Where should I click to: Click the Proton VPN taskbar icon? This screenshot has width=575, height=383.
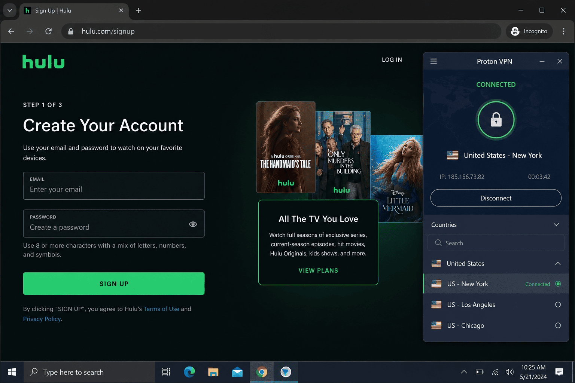[286, 372]
